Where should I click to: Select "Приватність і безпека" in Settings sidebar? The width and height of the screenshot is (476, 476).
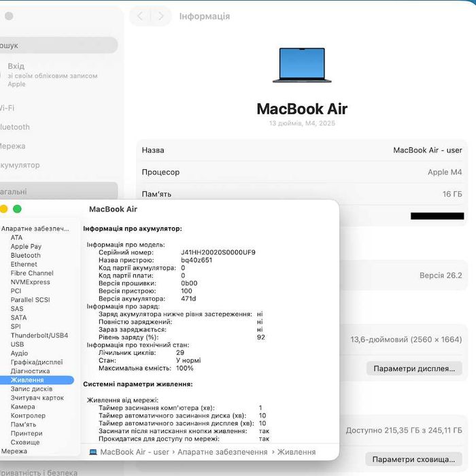[x=39, y=473]
